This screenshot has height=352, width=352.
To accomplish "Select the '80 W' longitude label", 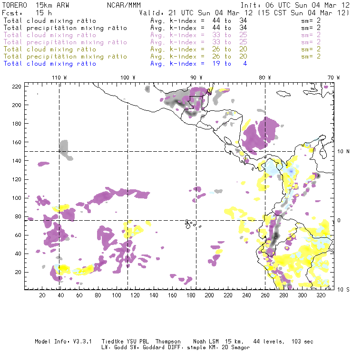I will (x=264, y=78).
